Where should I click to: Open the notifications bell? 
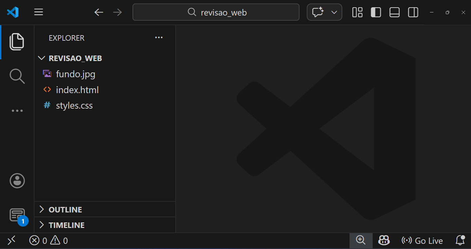click(x=460, y=240)
